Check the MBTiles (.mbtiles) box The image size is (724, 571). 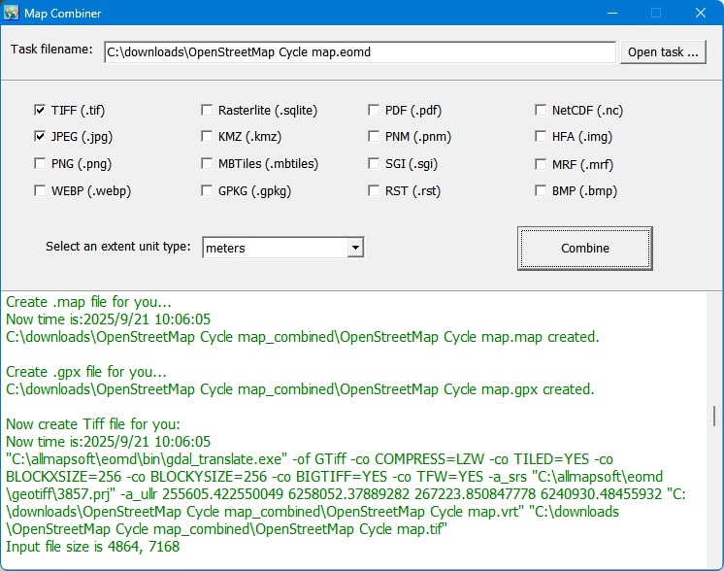tap(207, 164)
